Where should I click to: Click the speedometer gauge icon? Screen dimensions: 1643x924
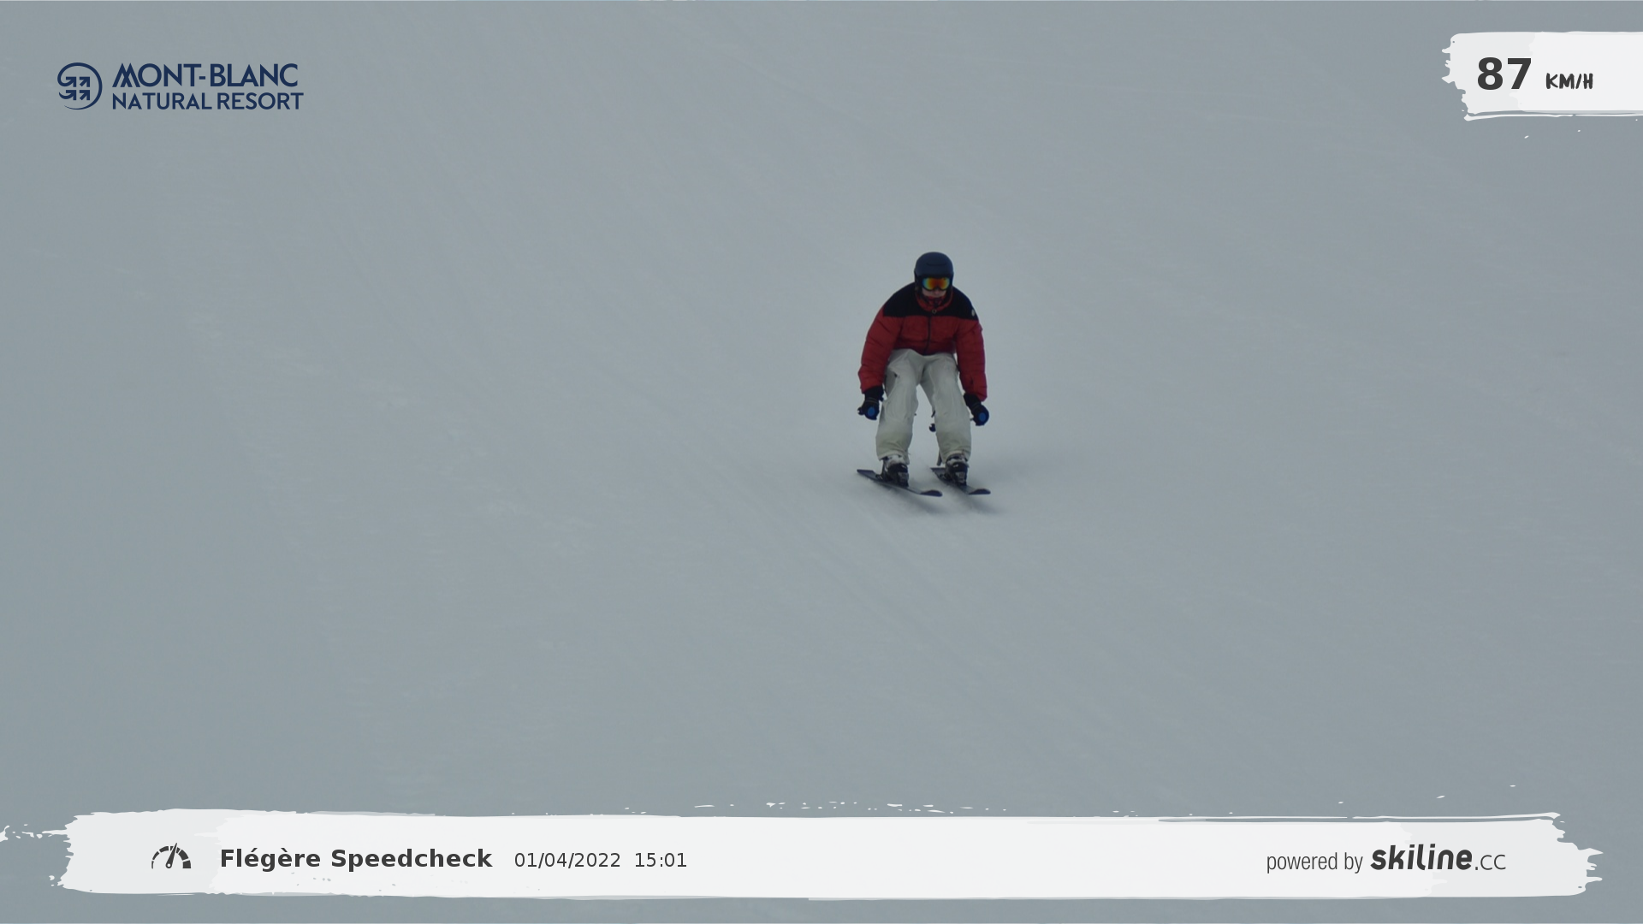(x=171, y=857)
